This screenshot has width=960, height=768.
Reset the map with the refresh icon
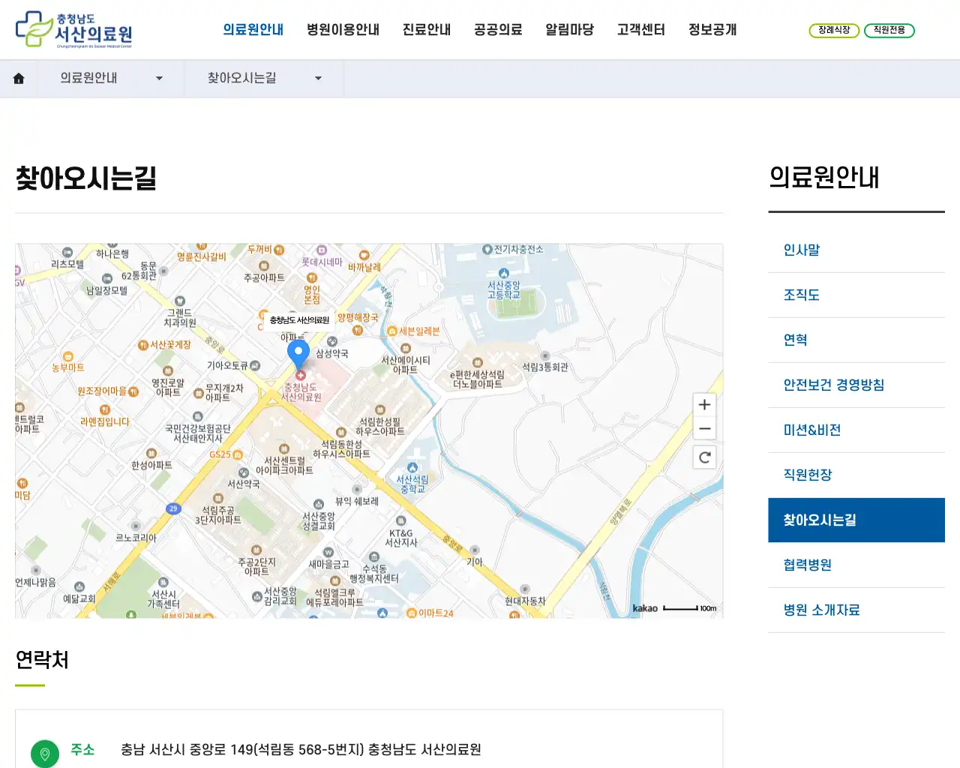(x=704, y=457)
